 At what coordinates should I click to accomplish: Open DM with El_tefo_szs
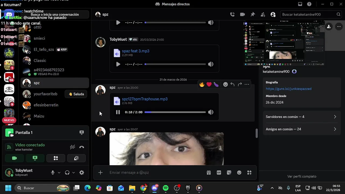(x=55, y=50)
